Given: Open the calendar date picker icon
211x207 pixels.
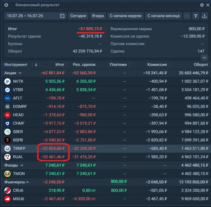Looking at the screenshot, I should (x=62, y=16).
